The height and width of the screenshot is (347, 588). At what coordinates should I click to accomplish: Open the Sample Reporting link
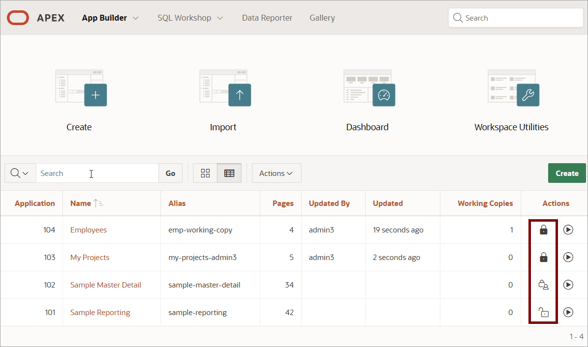tap(100, 313)
